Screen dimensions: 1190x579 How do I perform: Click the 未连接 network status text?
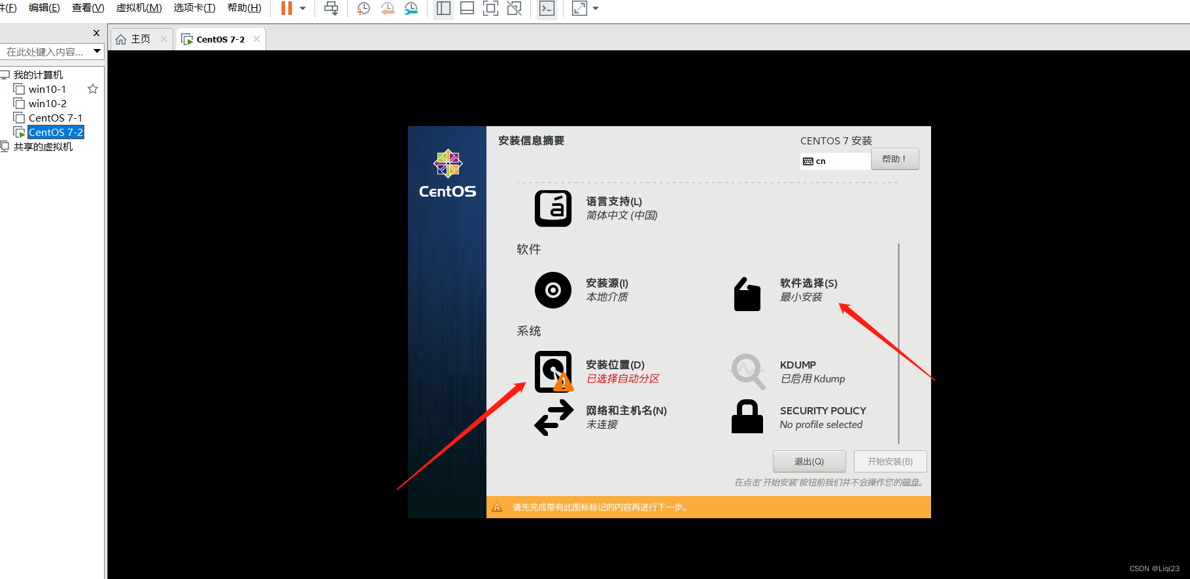coord(602,425)
